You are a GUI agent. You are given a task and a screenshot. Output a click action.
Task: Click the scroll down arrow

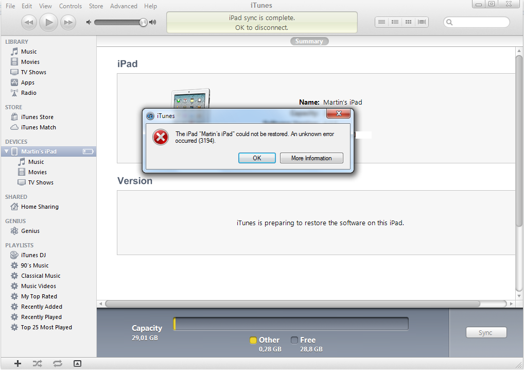pyautogui.click(x=519, y=296)
